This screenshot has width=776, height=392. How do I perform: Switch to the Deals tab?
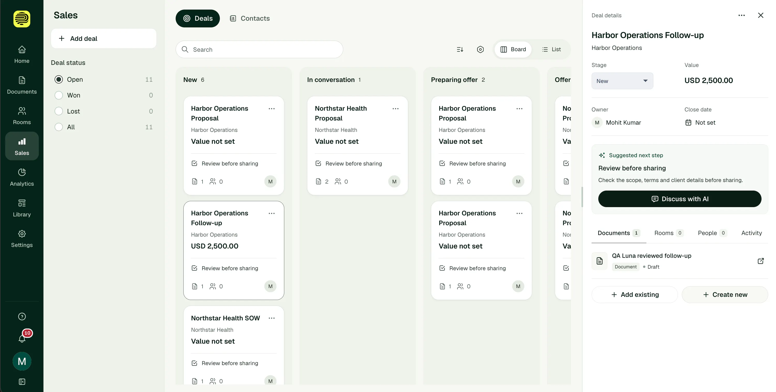[198, 18]
